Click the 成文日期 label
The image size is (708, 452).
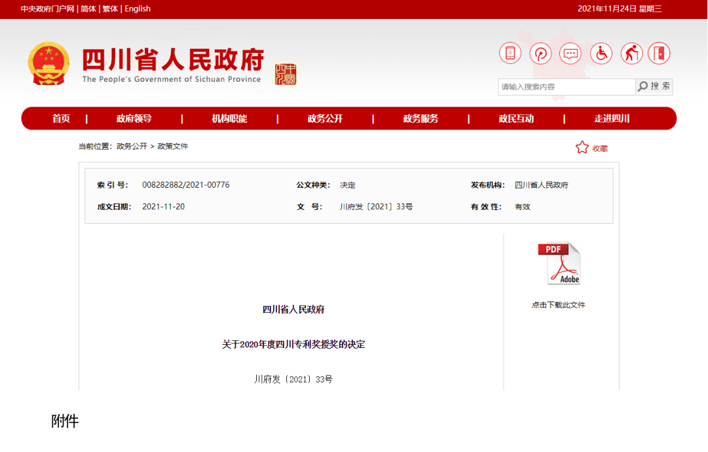114,207
